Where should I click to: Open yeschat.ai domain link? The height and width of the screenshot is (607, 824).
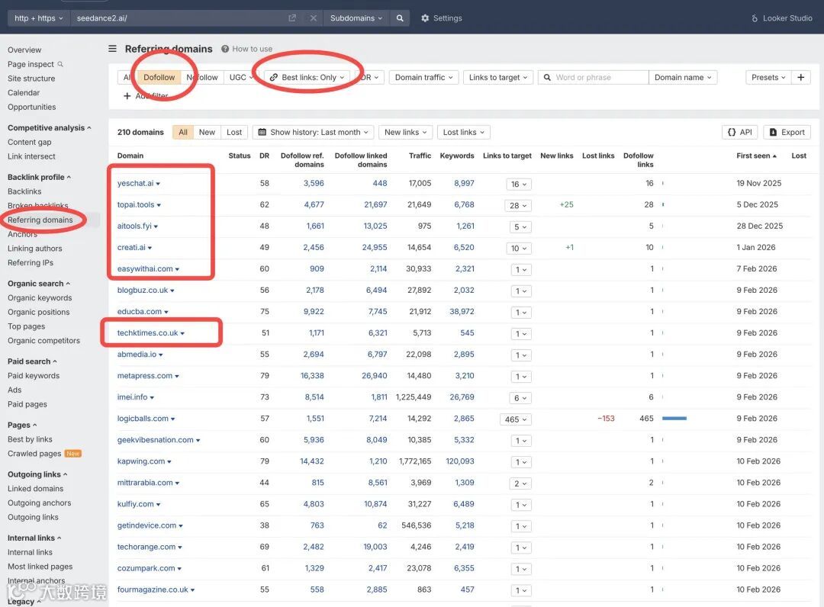(x=136, y=183)
